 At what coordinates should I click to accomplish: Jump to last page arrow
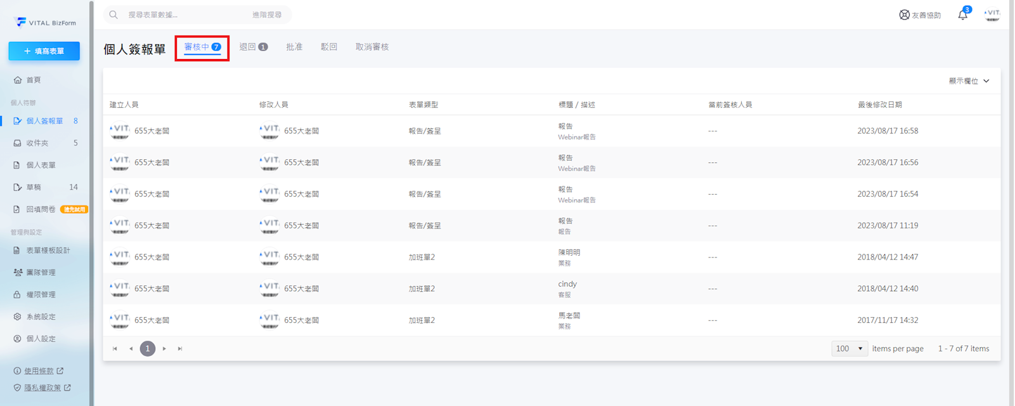coord(180,349)
